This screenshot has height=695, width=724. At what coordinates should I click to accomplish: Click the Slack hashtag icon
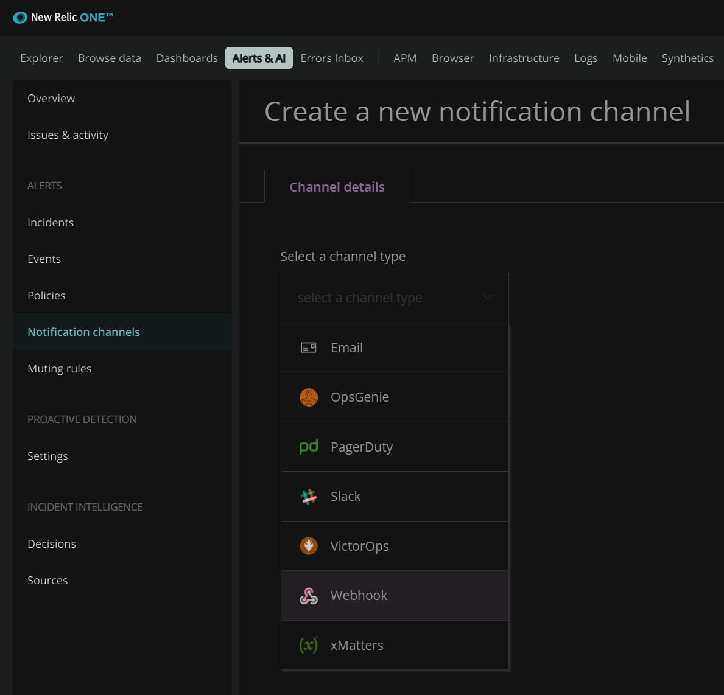[309, 496]
